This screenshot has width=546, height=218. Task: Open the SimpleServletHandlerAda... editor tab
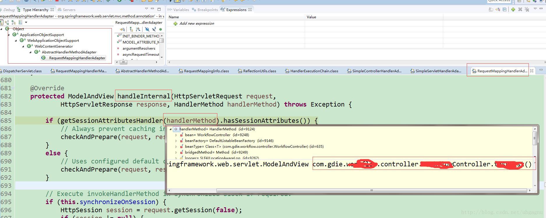coord(436,71)
